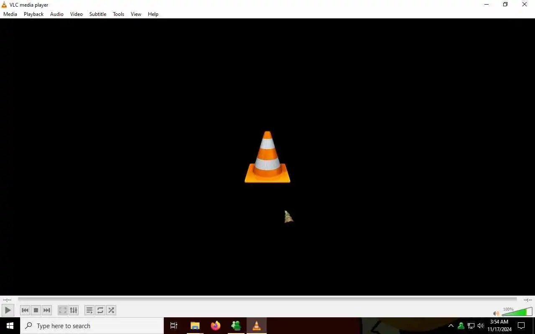The height and width of the screenshot is (334, 535).
Task: Open the Help menu
Action: point(153,14)
